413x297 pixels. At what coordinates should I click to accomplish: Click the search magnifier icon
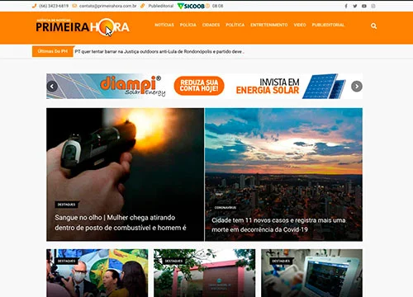(373, 26)
